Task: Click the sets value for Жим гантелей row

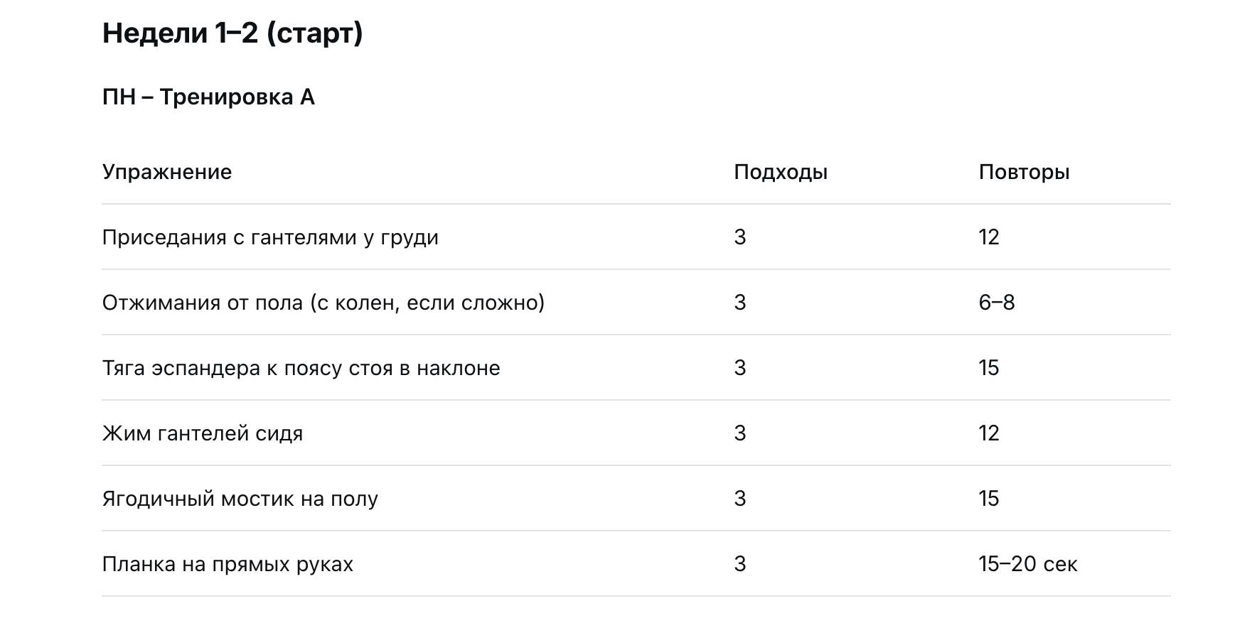Action: [740, 433]
